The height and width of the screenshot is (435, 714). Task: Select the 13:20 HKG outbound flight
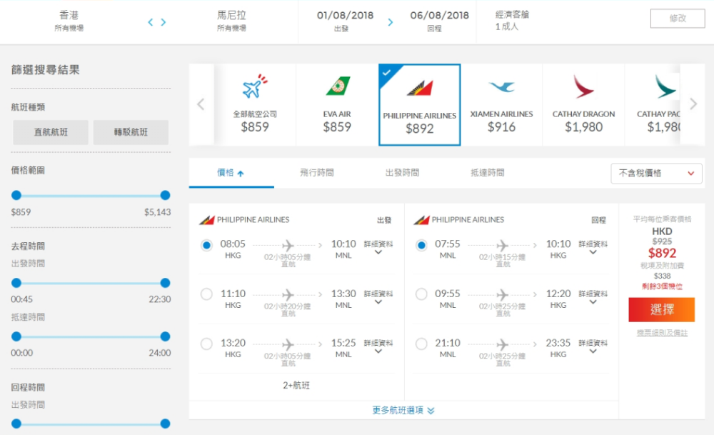coord(206,344)
